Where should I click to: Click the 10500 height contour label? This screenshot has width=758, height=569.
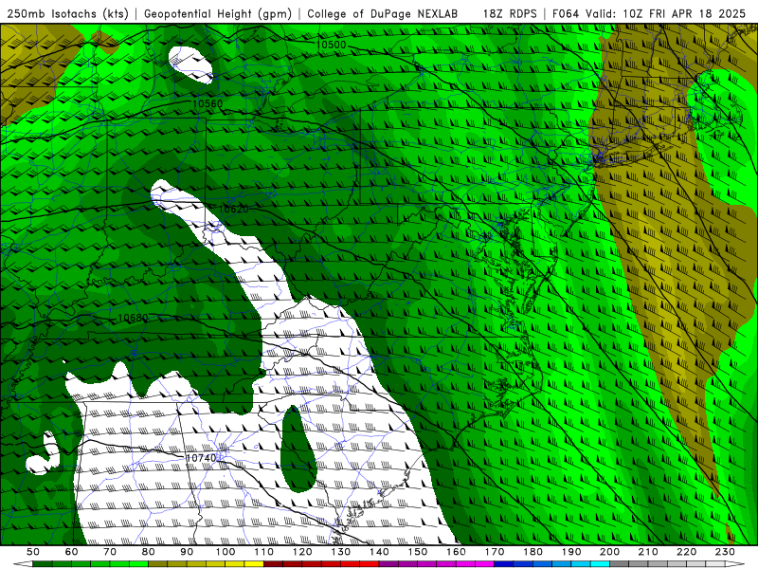click(331, 45)
